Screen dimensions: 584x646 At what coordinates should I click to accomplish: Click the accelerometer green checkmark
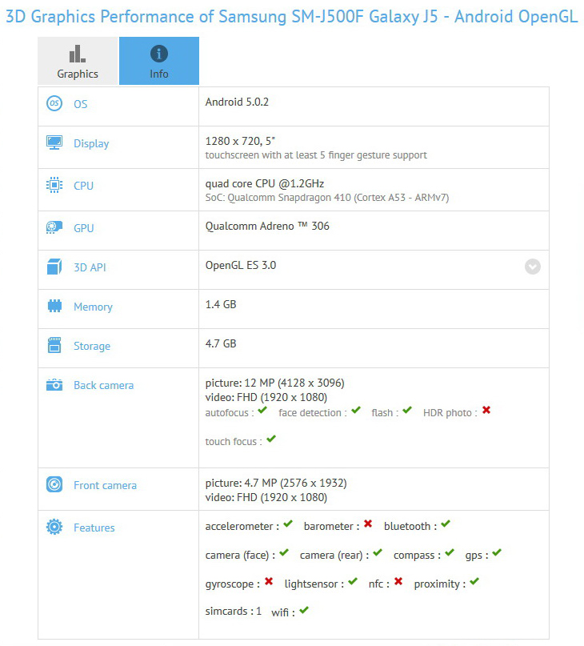click(x=288, y=524)
